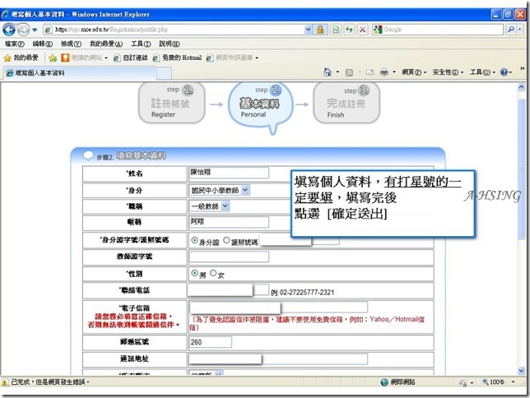Click the 網際網路 internet zone globe icon
The width and height of the screenshot is (530, 398).
(384, 382)
